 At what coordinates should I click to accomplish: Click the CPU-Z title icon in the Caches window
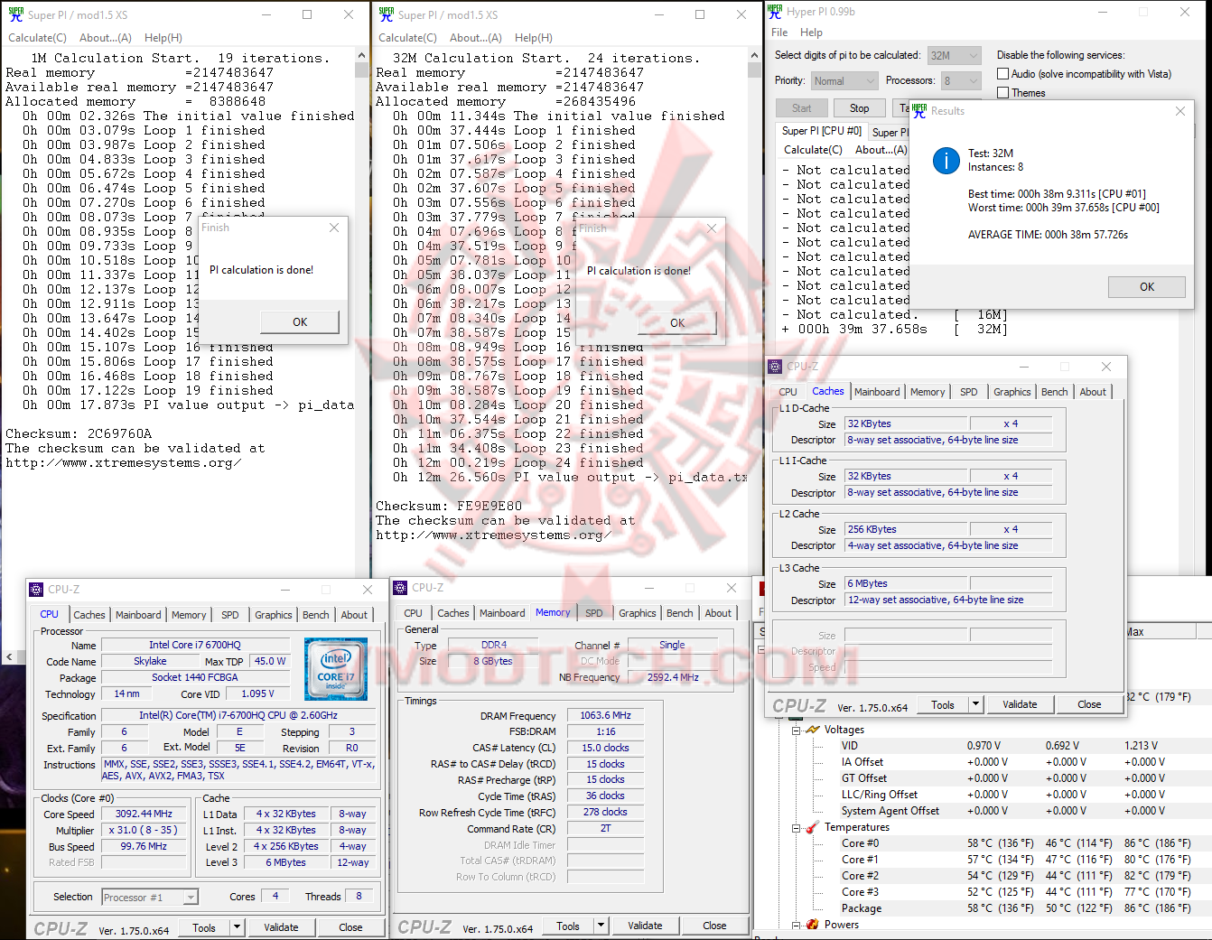(x=775, y=367)
